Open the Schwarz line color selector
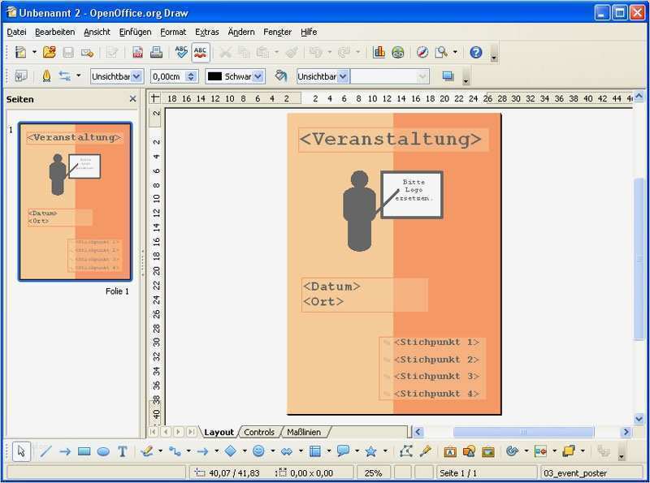 point(236,75)
